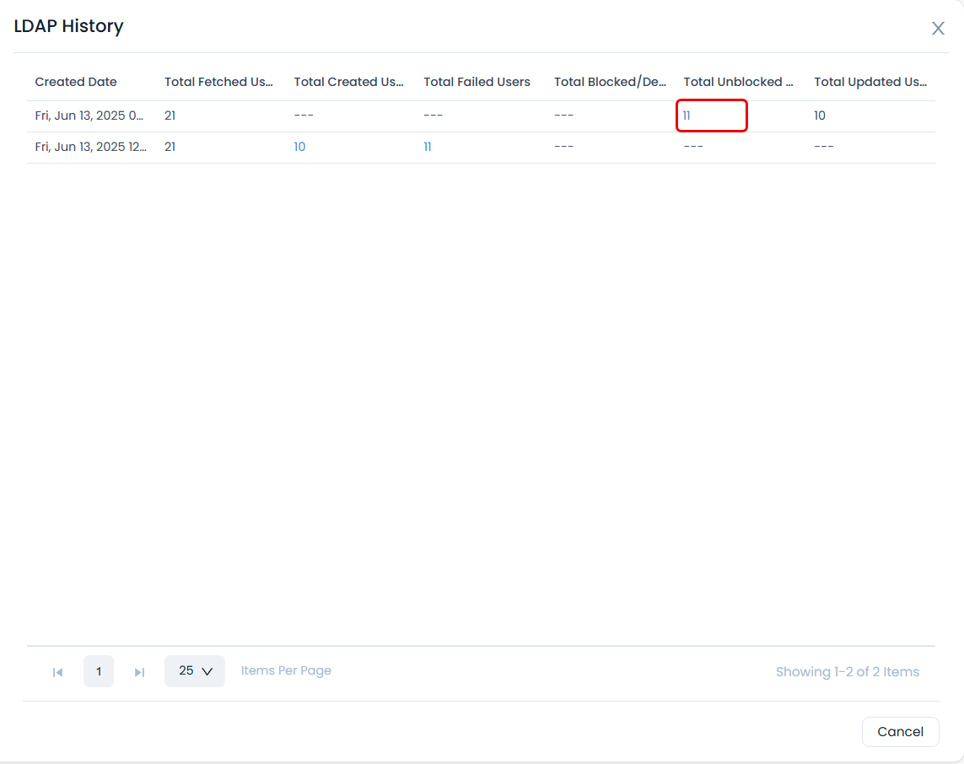Sort by the Created Date column header
This screenshot has height=764, width=964.
pos(75,82)
